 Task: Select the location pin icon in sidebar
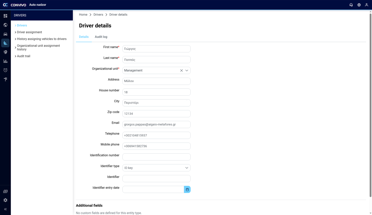5,52
